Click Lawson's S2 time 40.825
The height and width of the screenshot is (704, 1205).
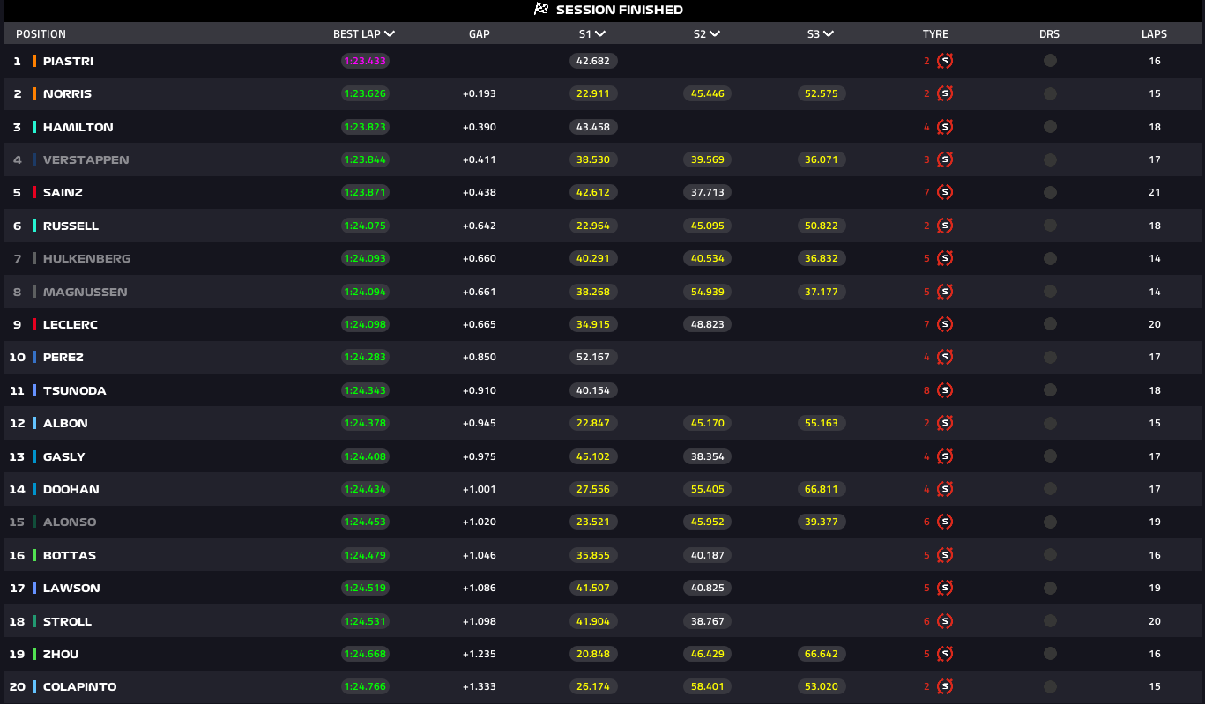coord(707,588)
